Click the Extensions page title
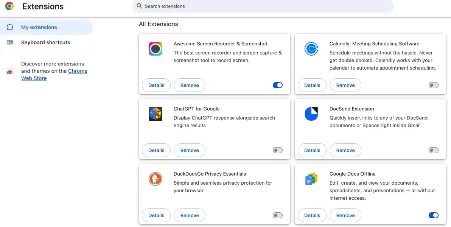Viewport: 451px width, 227px height. point(43,6)
